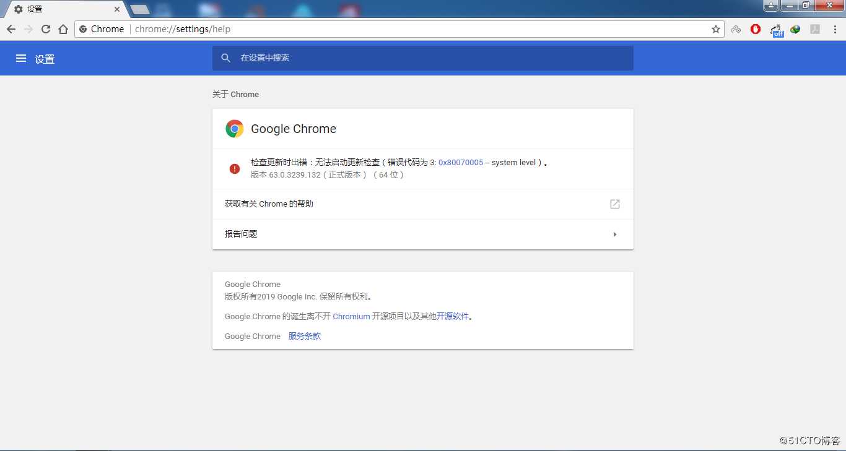Click the 设置 header title
The image size is (846, 451).
pyautogui.click(x=45, y=59)
